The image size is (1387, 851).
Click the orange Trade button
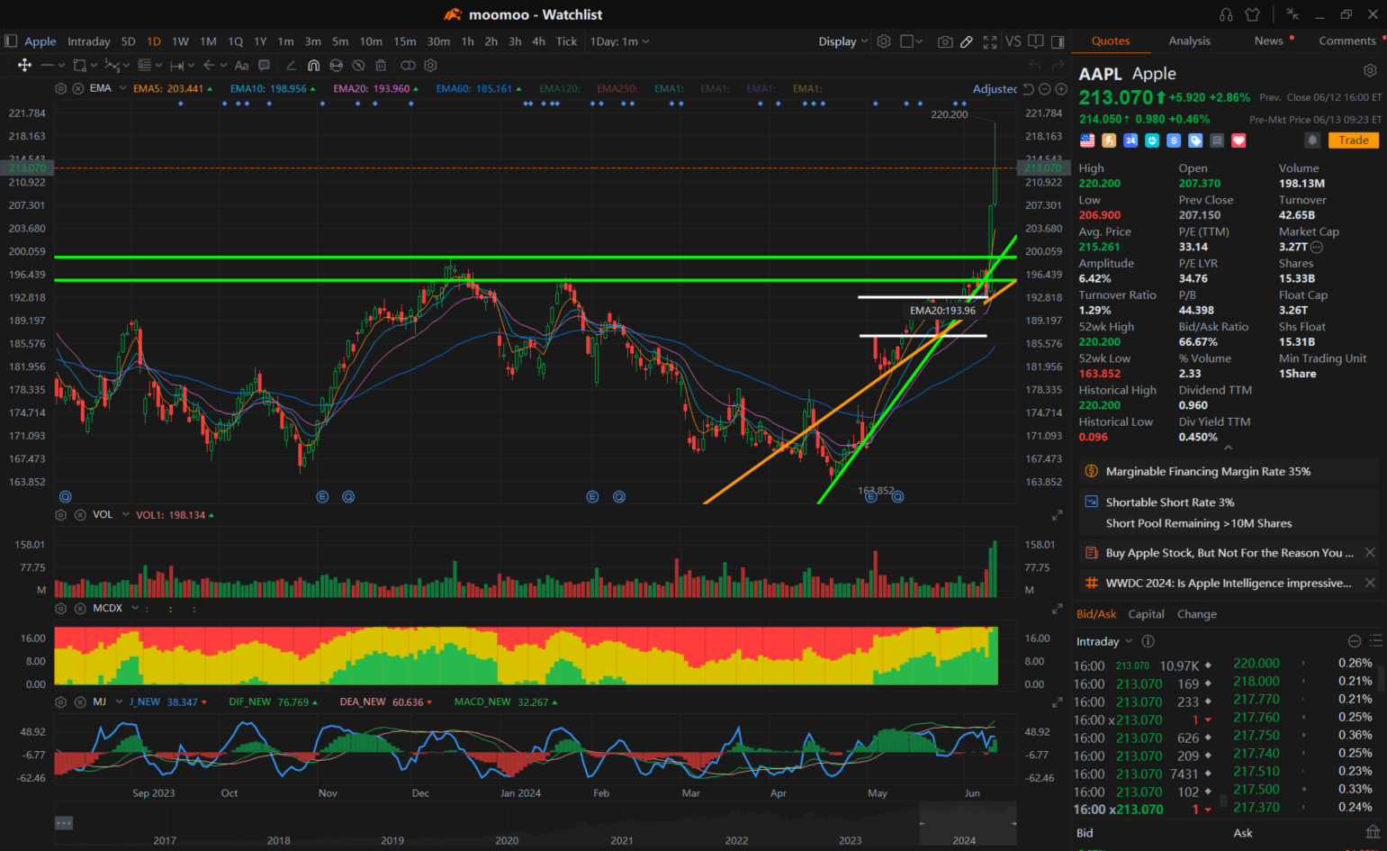1353,140
